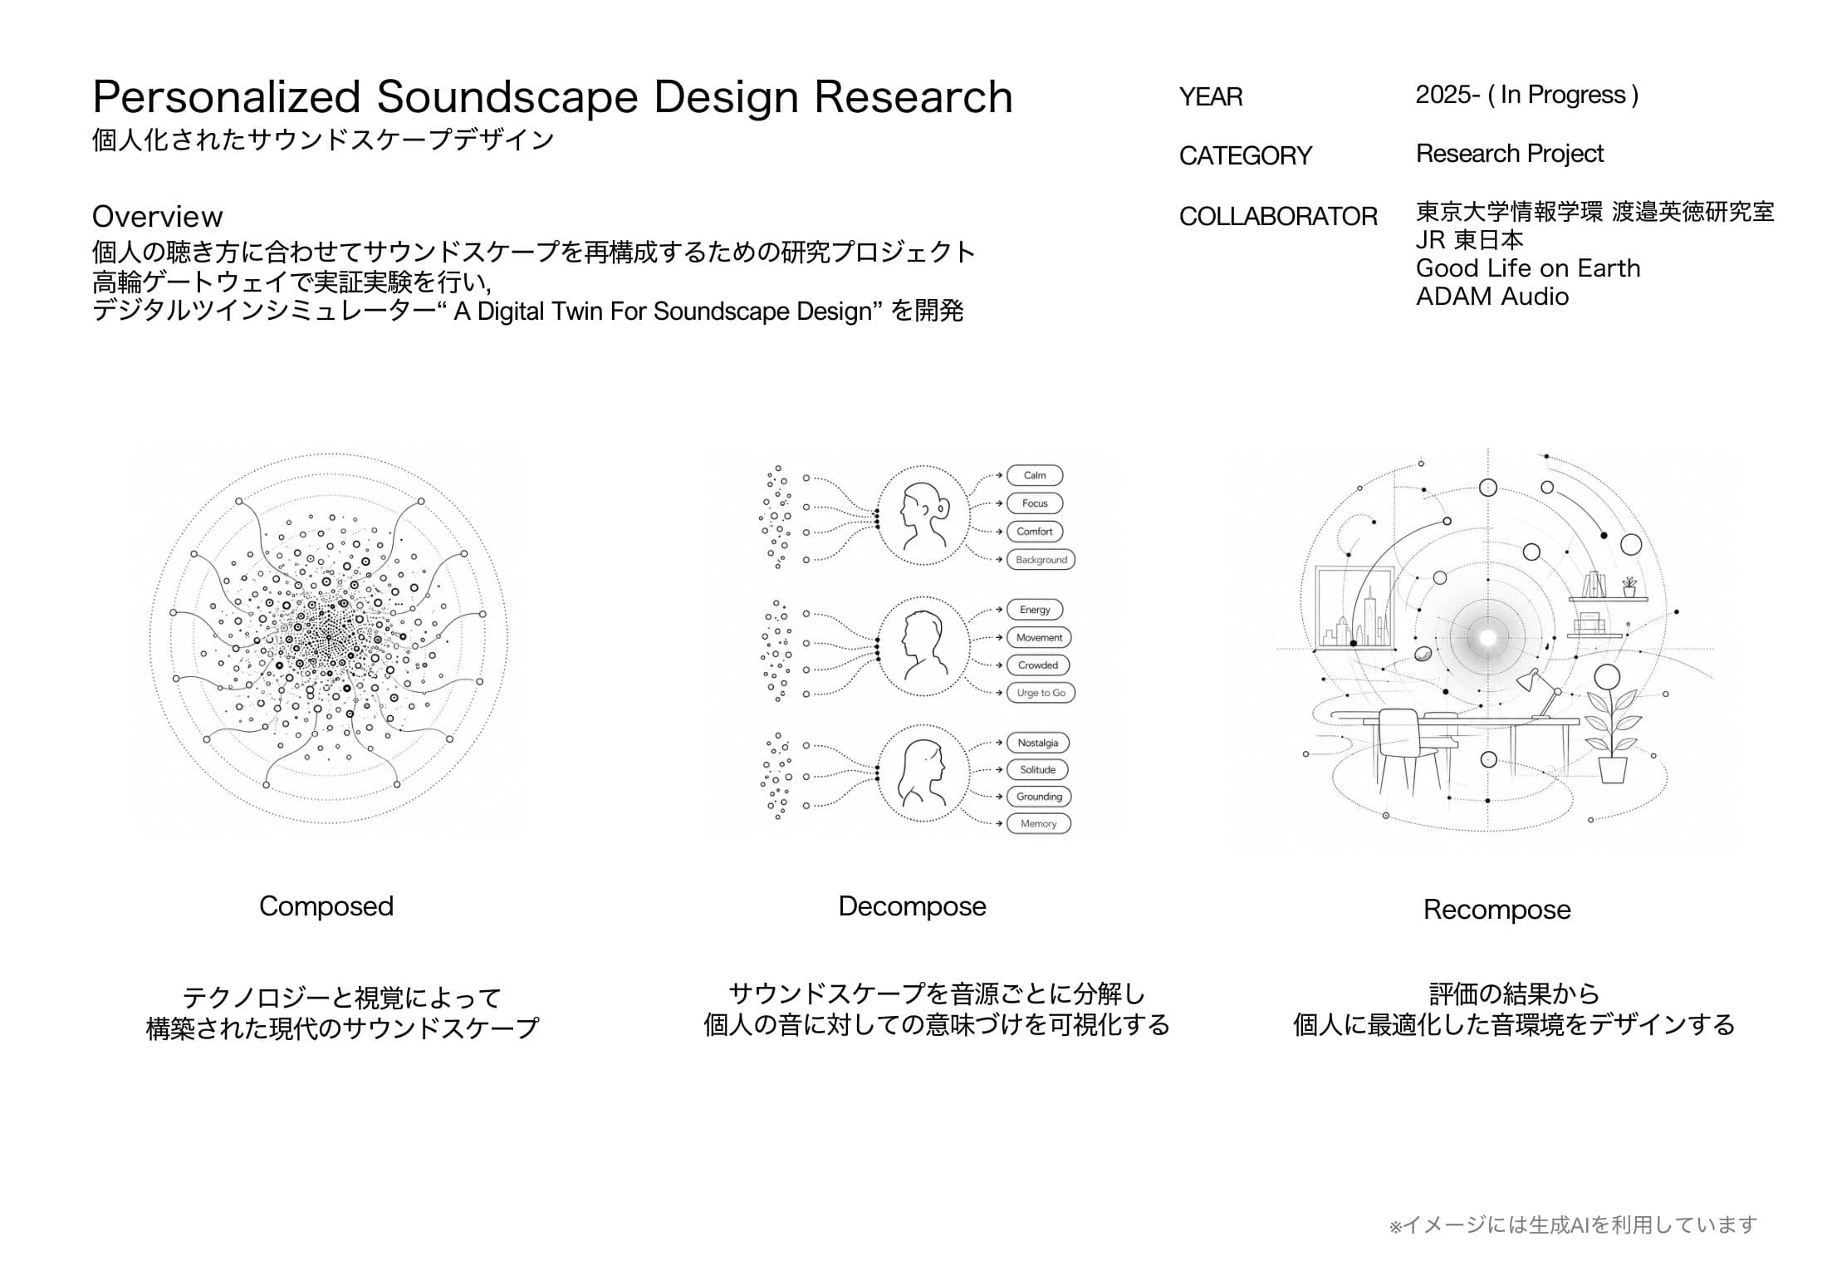Select the Comfort tag
This screenshot has height=1266, width=1827.
tap(1035, 532)
